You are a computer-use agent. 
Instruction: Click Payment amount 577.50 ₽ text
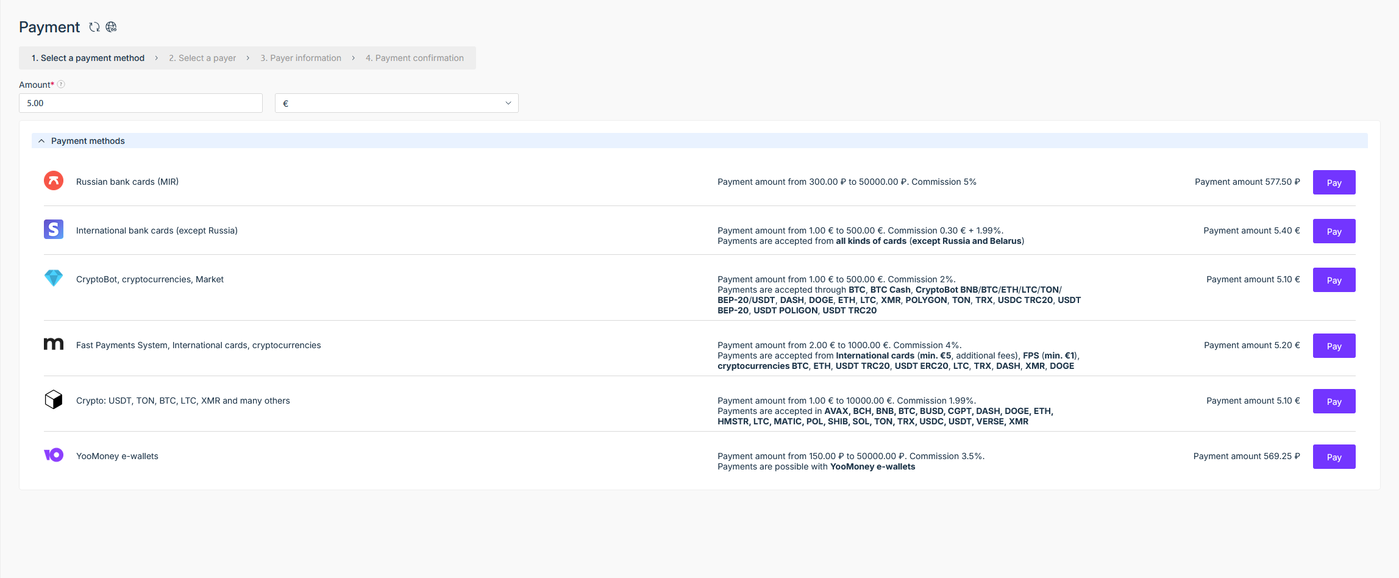click(1247, 182)
